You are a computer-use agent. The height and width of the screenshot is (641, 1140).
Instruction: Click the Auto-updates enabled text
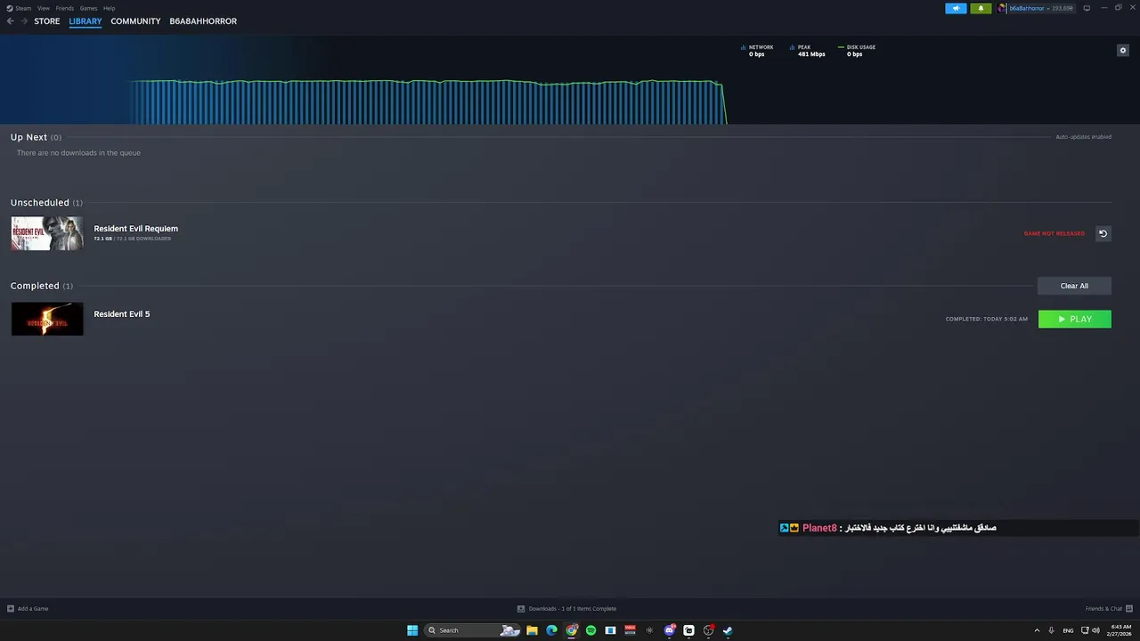tap(1083, 137)
